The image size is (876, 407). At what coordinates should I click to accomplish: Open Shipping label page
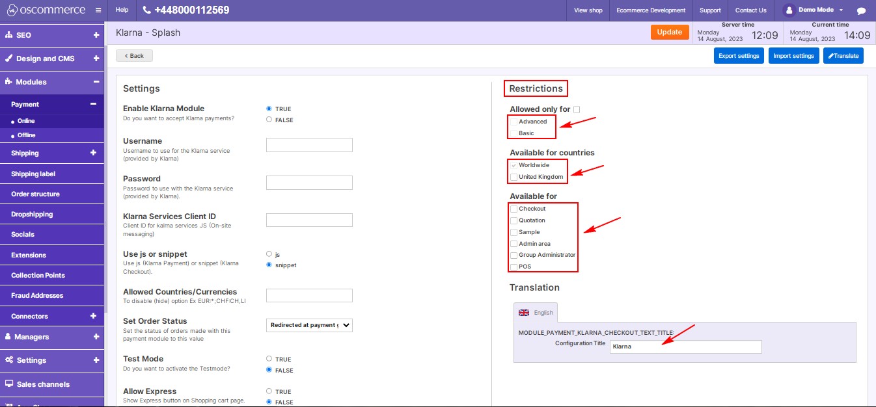coord(52,174)
